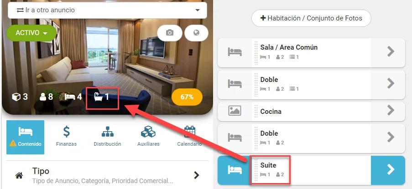The image size is (412, 189).
Task: Open the Suite room with the blue chevron
Action: (388, 170)
